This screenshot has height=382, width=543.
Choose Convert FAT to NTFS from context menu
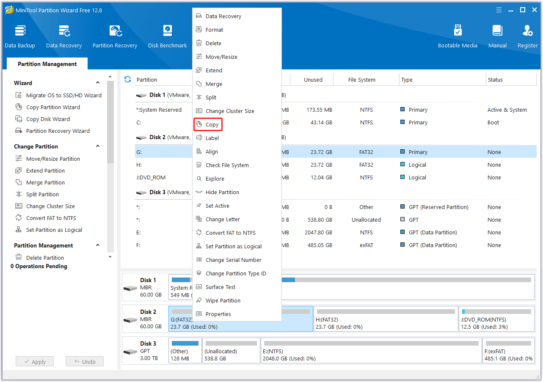[x=237, y=233]
